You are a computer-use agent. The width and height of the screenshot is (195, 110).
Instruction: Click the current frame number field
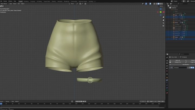[143, 101]
